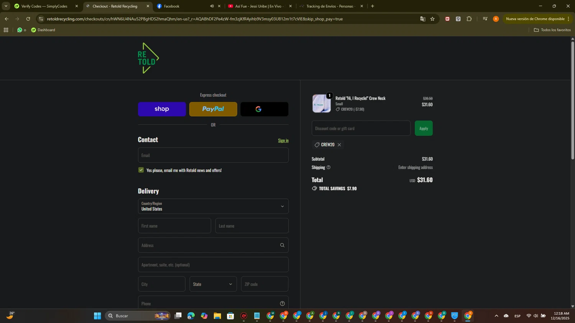Open the Windows Start menu
Screen dimensions: 575x323
(x=97, y=316)
